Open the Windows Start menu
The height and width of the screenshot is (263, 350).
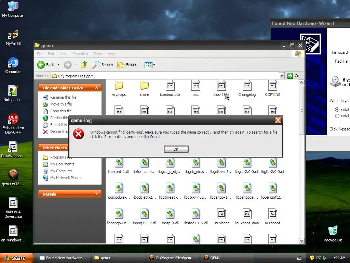[16, 258]
